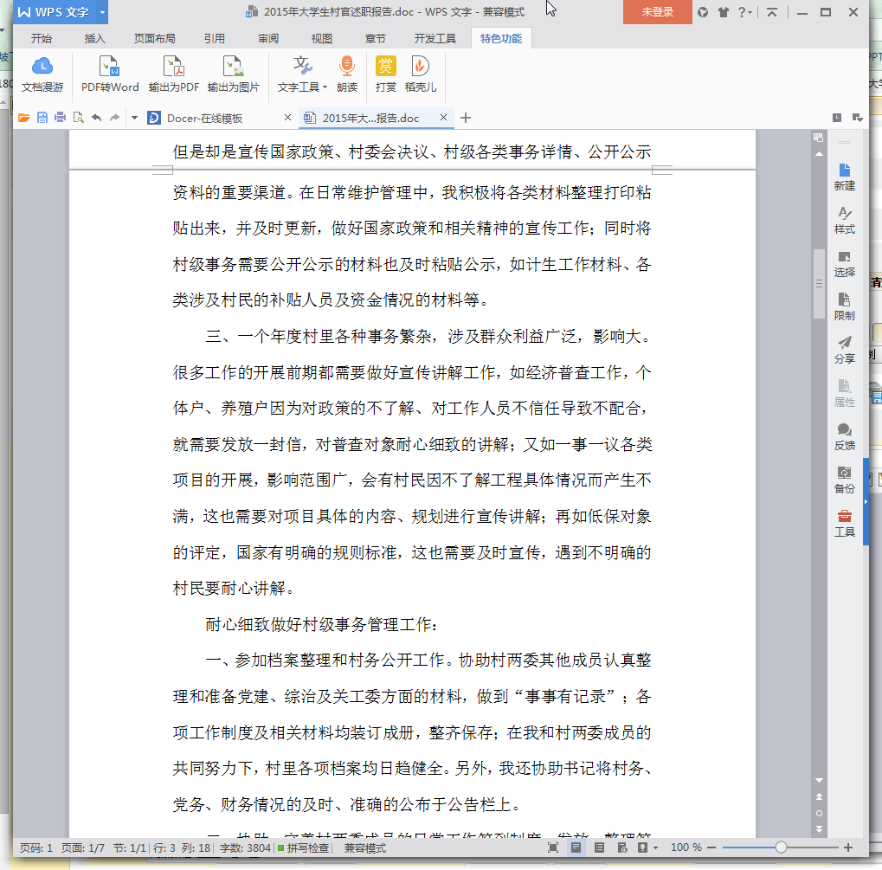Open the help question mark dropdown
Screen dimensions: 882x870
click(x=744, y=12)
